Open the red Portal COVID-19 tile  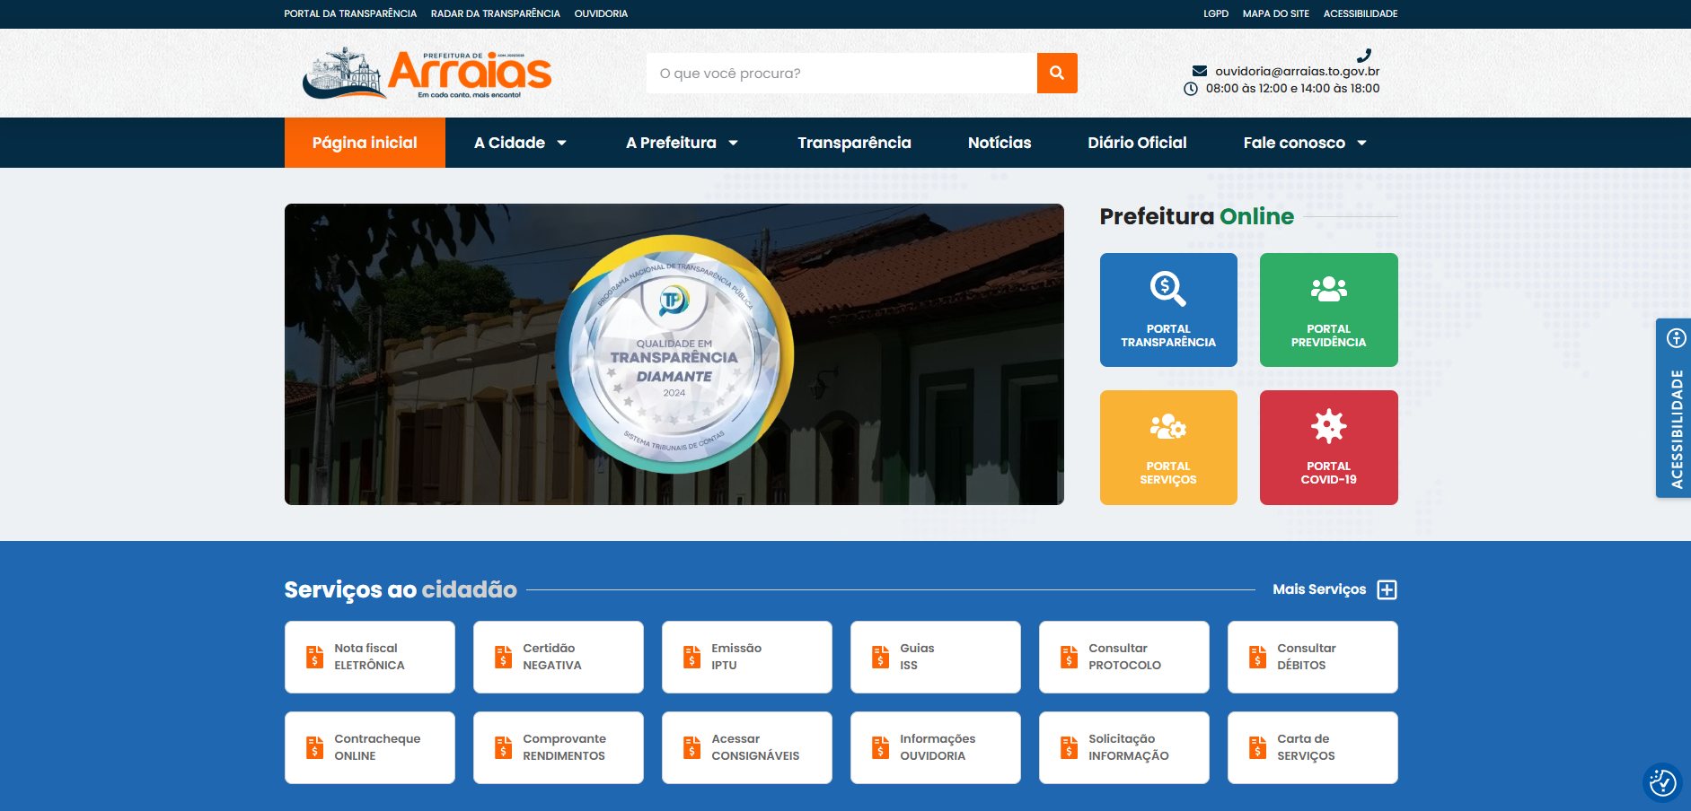pos(1327,447)
